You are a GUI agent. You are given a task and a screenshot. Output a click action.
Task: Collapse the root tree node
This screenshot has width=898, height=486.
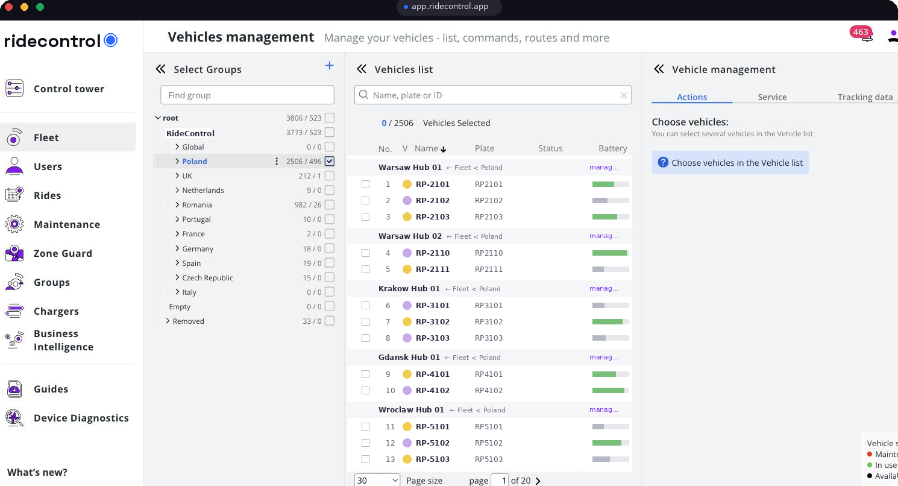[x=158, y=118]
